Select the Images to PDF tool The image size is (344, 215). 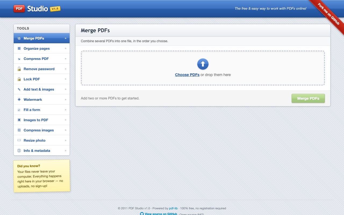tap(42, 120)
